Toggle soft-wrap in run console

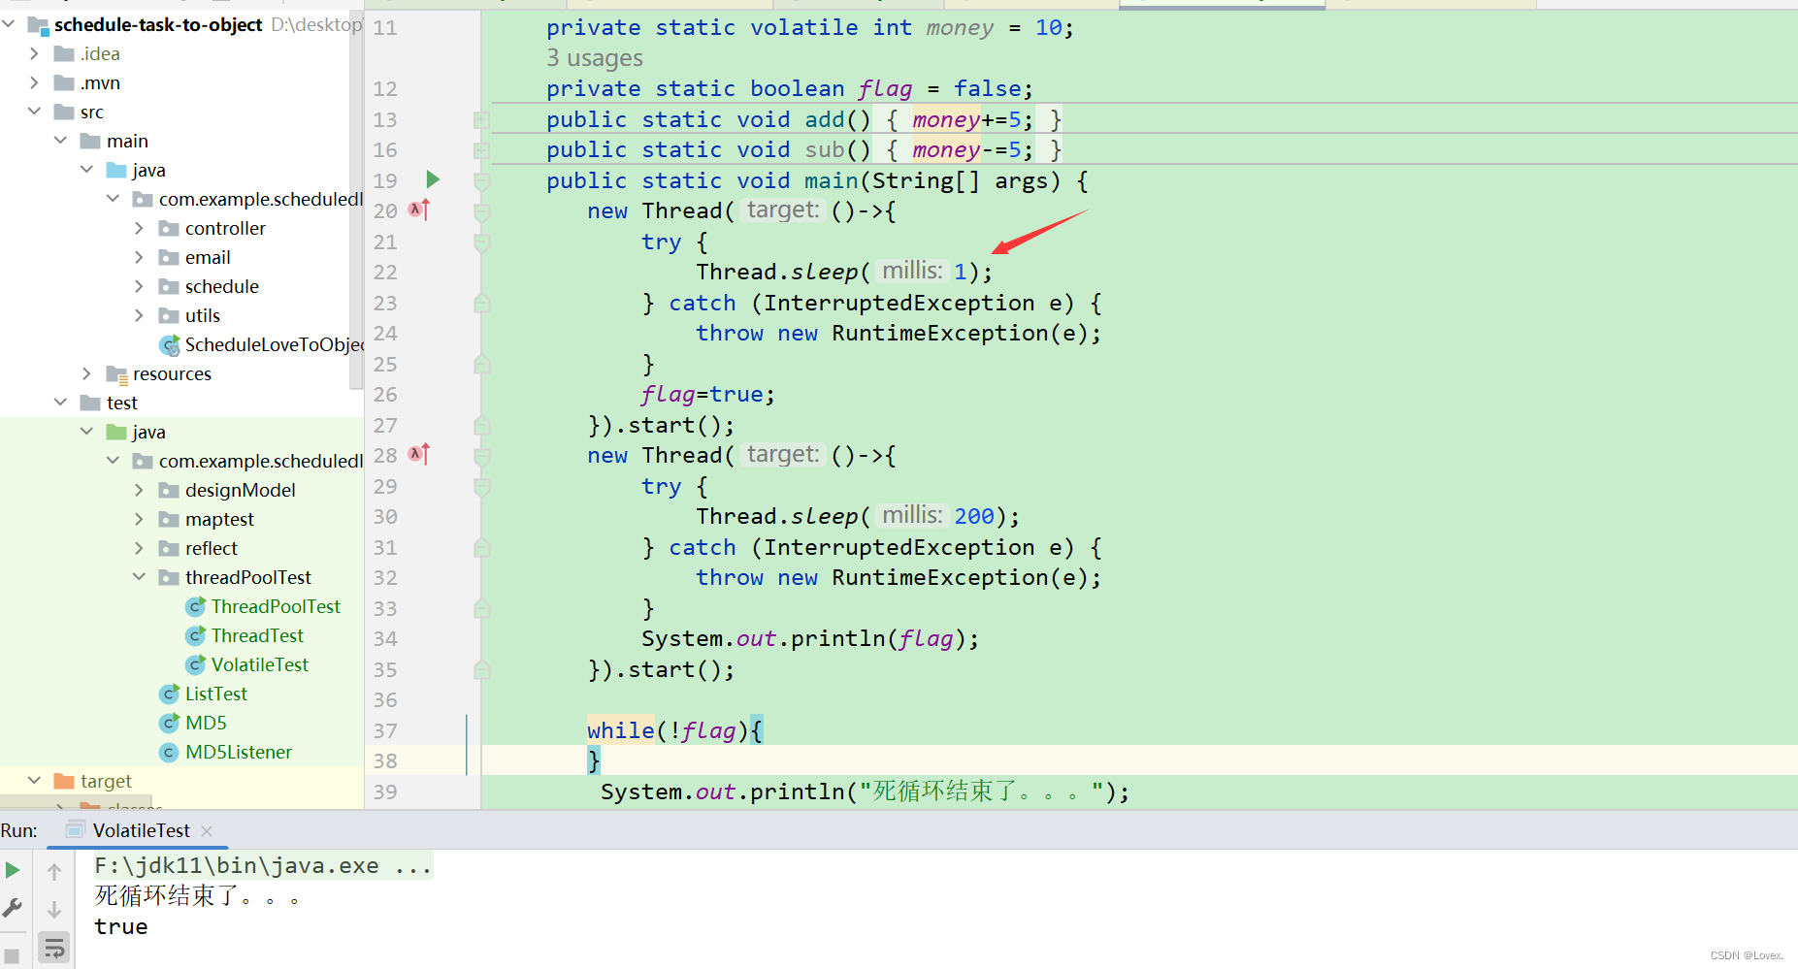[x=54, y=948]
